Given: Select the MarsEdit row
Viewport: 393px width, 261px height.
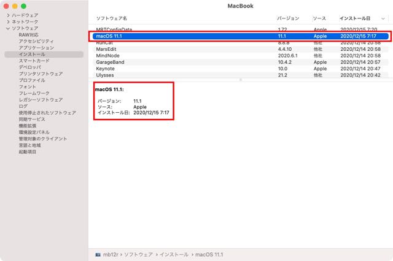Looking at the screenshot, I should pos(241,49).
